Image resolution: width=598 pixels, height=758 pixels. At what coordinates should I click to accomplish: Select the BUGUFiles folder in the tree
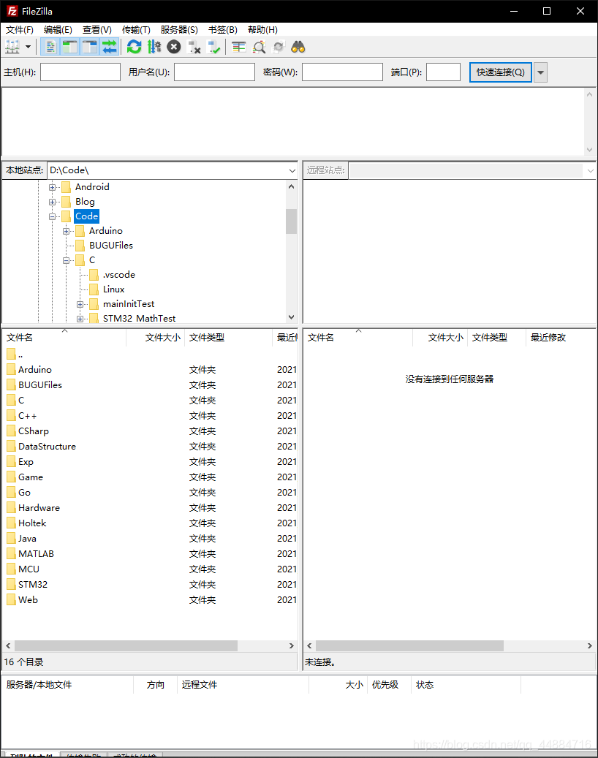click(x=110, y=246)
